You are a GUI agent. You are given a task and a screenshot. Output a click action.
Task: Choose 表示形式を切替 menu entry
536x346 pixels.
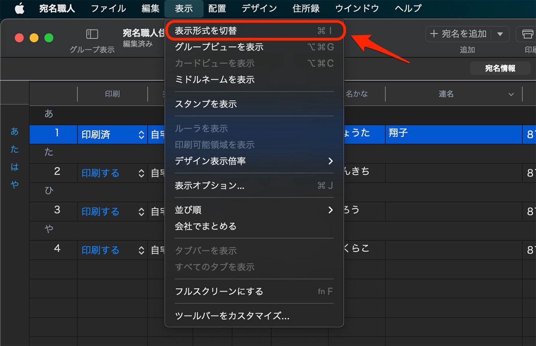[254, 30]
